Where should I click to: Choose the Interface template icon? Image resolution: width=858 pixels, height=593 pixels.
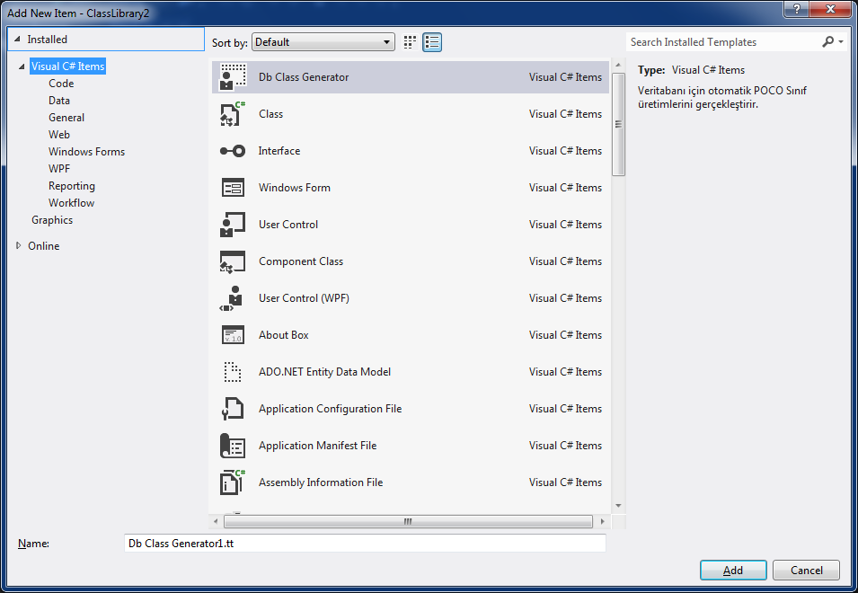point(233,151)
